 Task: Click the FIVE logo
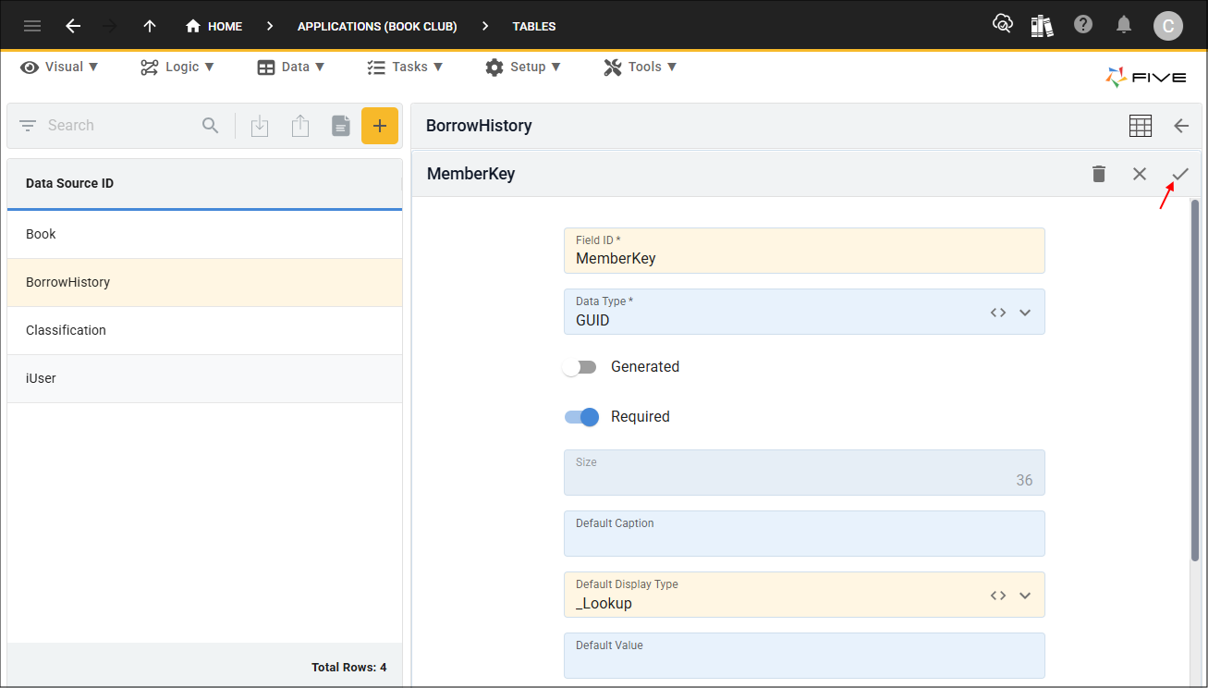pyautogui.click(x=1146, y=78)
